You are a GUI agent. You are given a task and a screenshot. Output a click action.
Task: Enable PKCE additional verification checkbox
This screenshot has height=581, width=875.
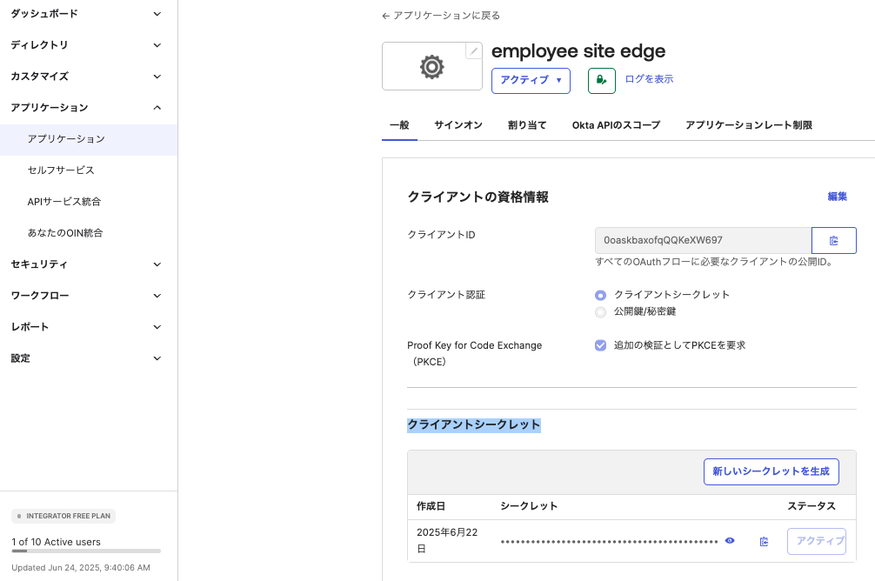click(x=600, y=345)
